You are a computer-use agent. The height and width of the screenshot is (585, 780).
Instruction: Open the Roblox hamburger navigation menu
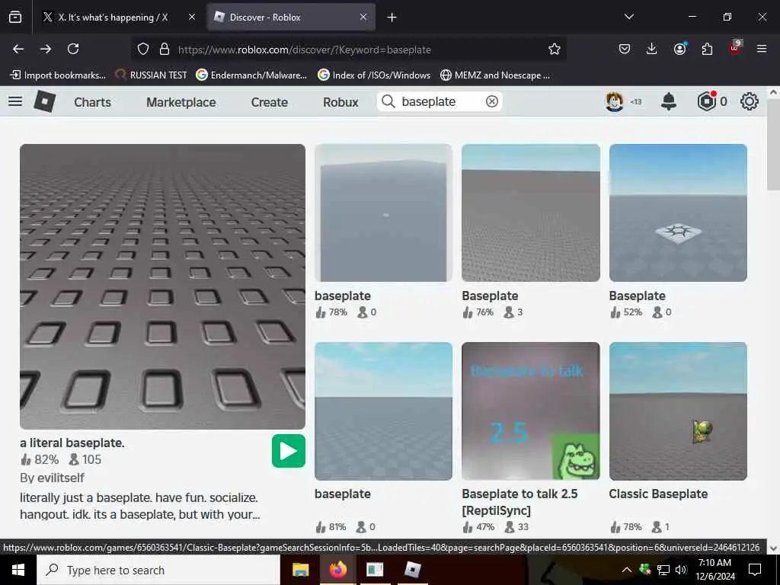click(x=15, y=101)
